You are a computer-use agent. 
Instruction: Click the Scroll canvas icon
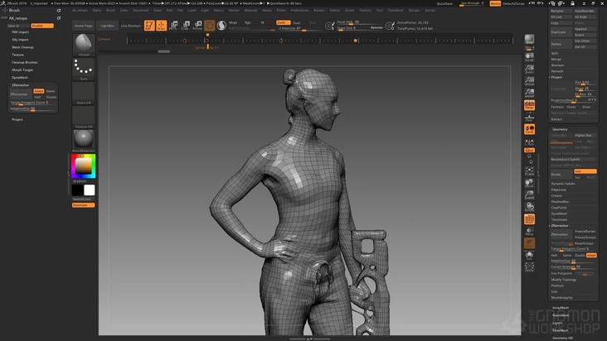[529, 57]
